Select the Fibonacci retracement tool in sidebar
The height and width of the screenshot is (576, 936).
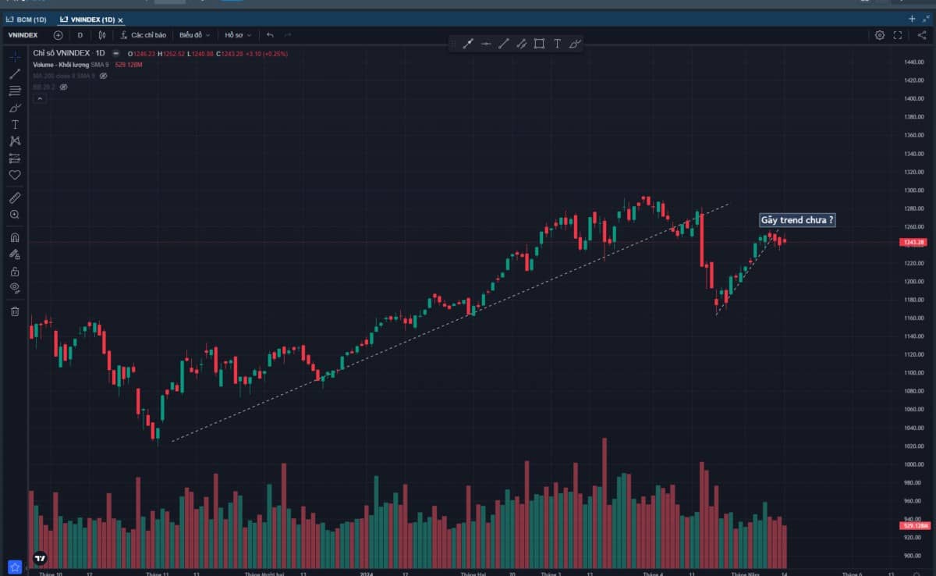[14, 91]
